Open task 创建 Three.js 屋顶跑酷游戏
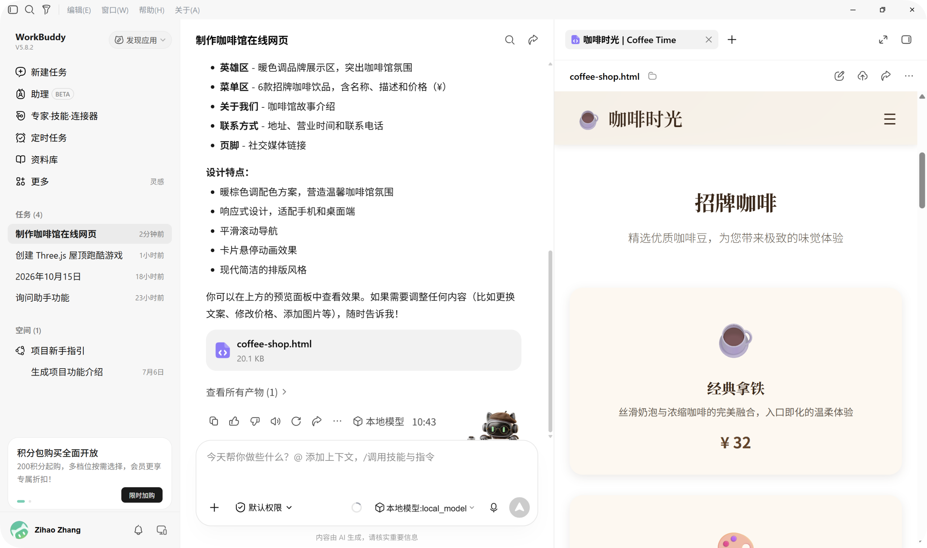This screenshot has height=548, width=927. pos(90,255)
